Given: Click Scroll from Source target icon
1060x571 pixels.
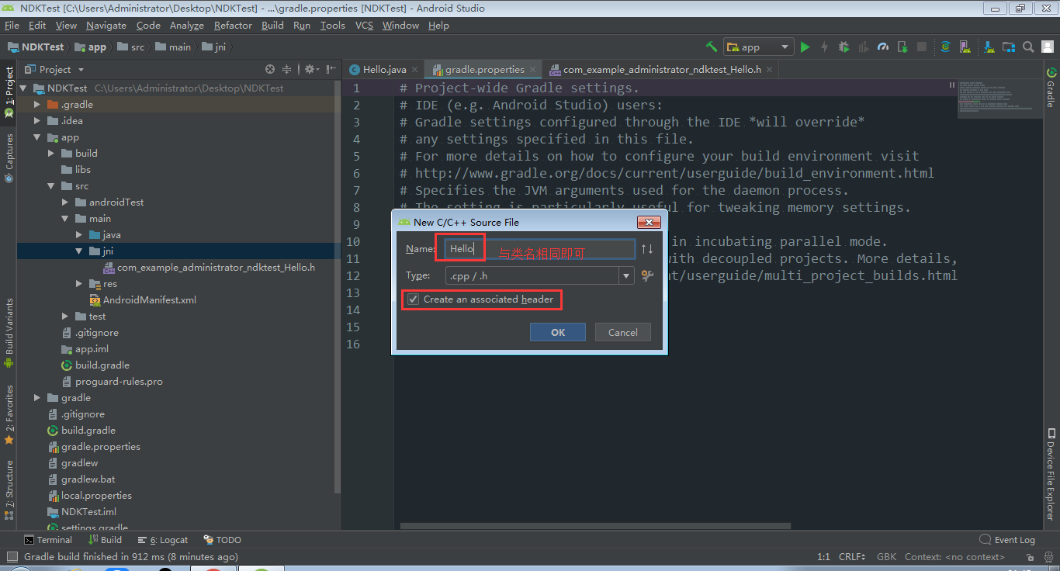Looking at the screenshot, I should (x=270, y=69).
